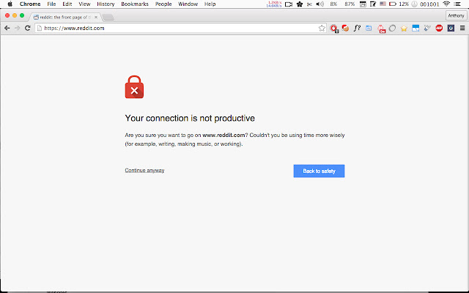The height and width of the screenshot is (293, 469).
Task: Open Notification Center list icon
Action: (457, 4)
